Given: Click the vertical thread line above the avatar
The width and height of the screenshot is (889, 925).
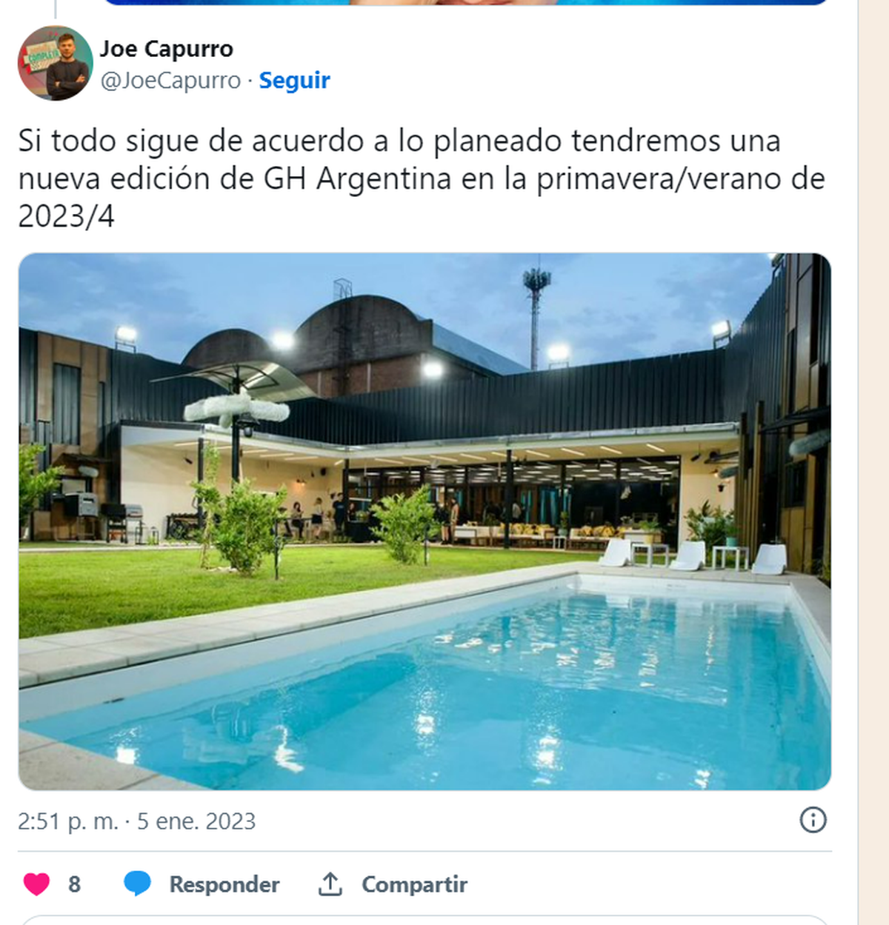Looking at the screenshot, I should [56, 9].
